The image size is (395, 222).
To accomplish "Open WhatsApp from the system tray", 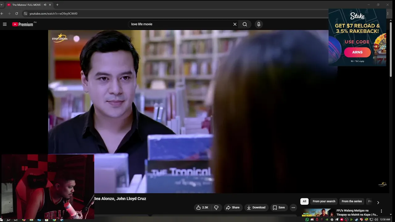I will (x=307, y=220).
